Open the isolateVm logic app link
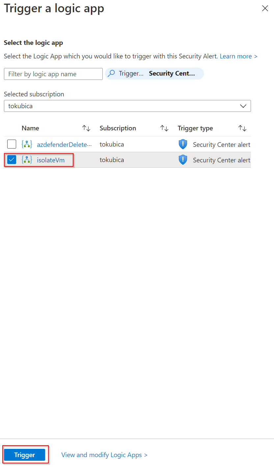 (x=51, y=160)
